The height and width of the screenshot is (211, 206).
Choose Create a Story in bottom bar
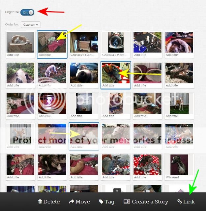146,201
